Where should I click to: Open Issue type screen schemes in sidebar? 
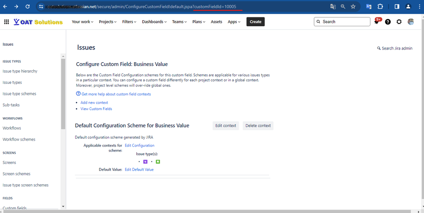point(26,185)
